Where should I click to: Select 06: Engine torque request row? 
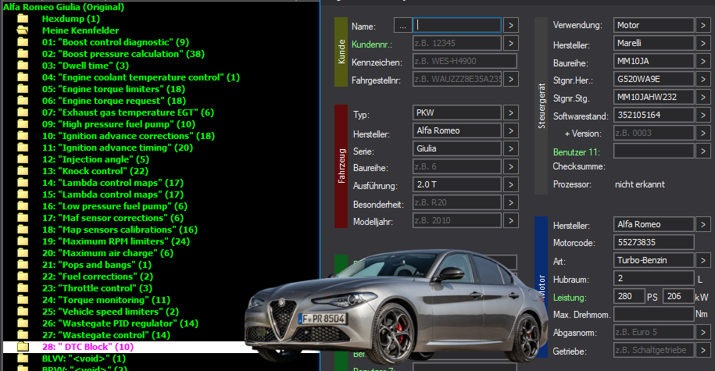(x=114, y=101)
